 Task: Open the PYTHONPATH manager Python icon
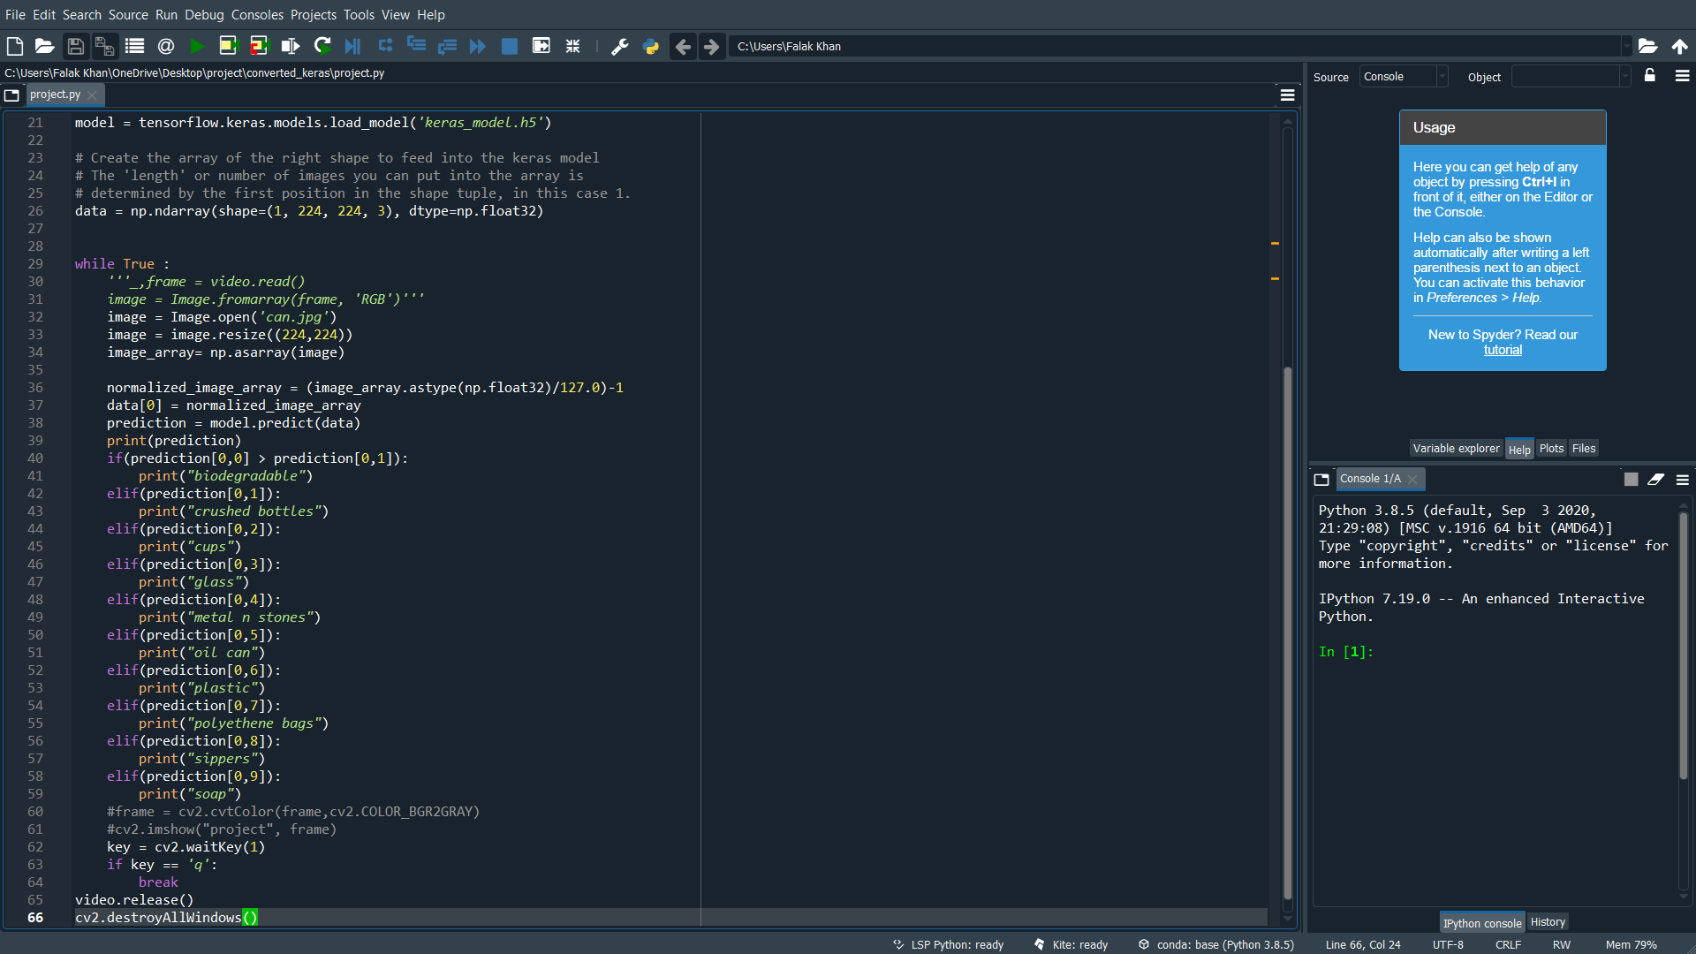point(651,46)
